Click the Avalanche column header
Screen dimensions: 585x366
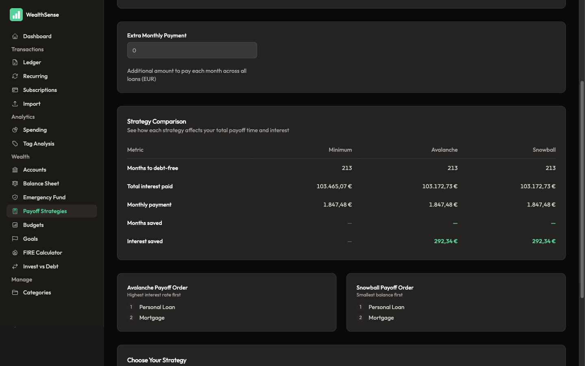(x=444, y=150)
